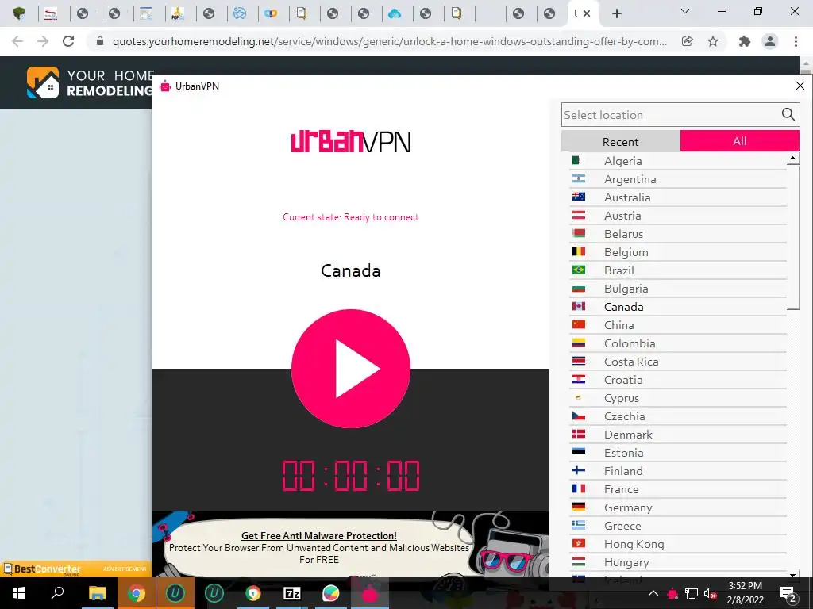Click the muted volume tray icon
813x609 pixels.
coord(711,593)
